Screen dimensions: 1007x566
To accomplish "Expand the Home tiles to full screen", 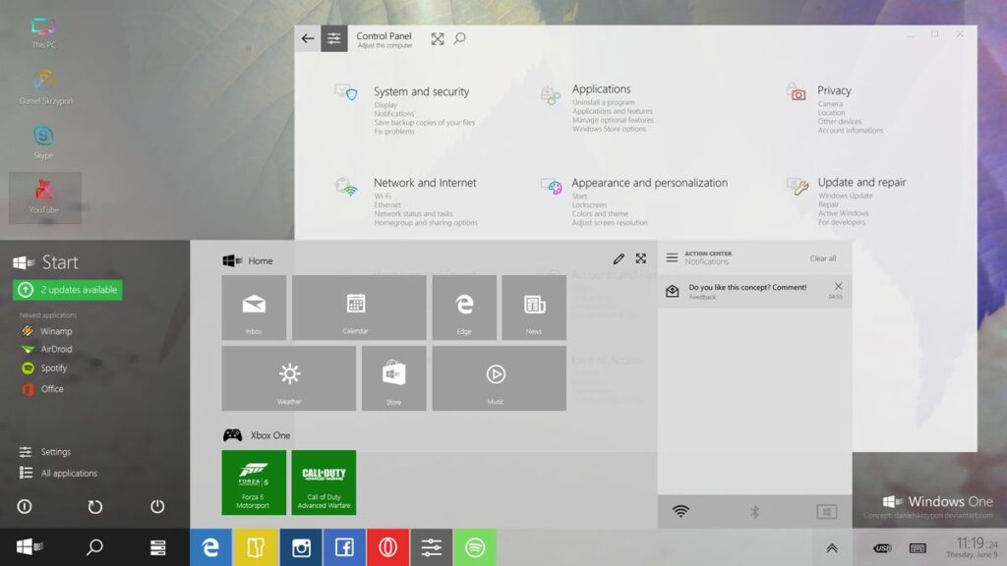I will (x=641, y=259).
